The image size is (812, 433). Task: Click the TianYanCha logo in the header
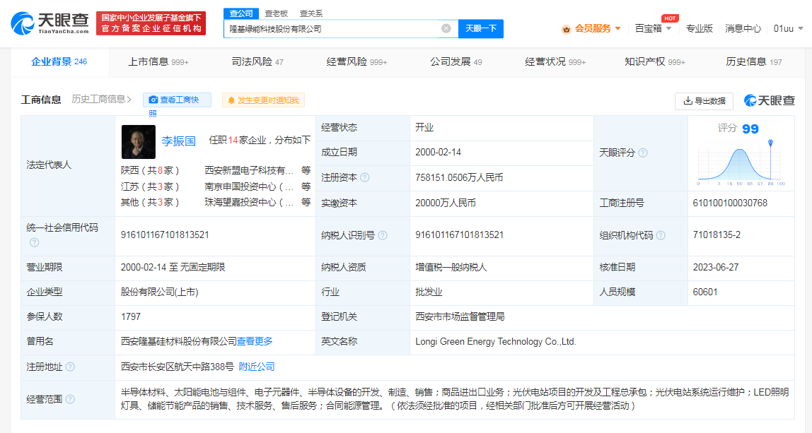tap(50, 23)
